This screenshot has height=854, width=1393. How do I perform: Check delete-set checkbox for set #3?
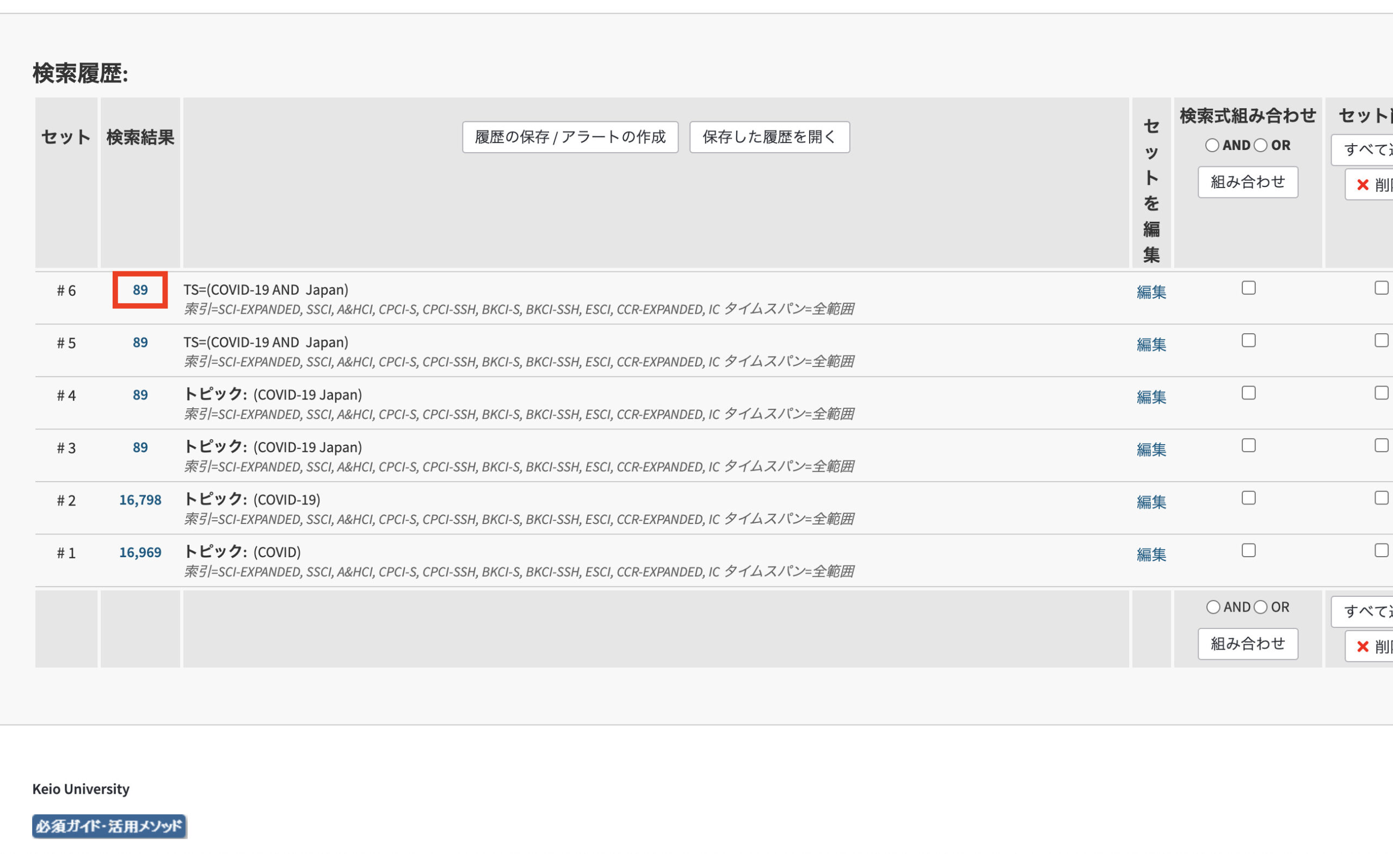pos(1381,446)
